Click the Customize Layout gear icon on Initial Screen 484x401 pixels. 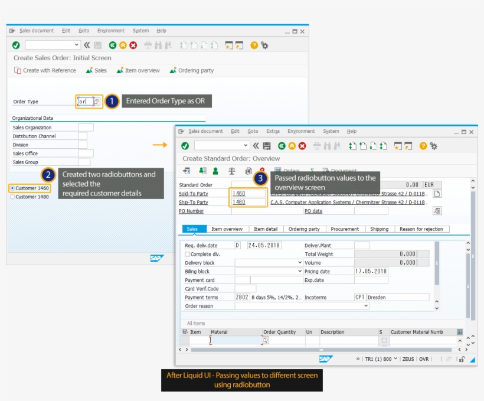pyautogui.click(x=265, y=45)
